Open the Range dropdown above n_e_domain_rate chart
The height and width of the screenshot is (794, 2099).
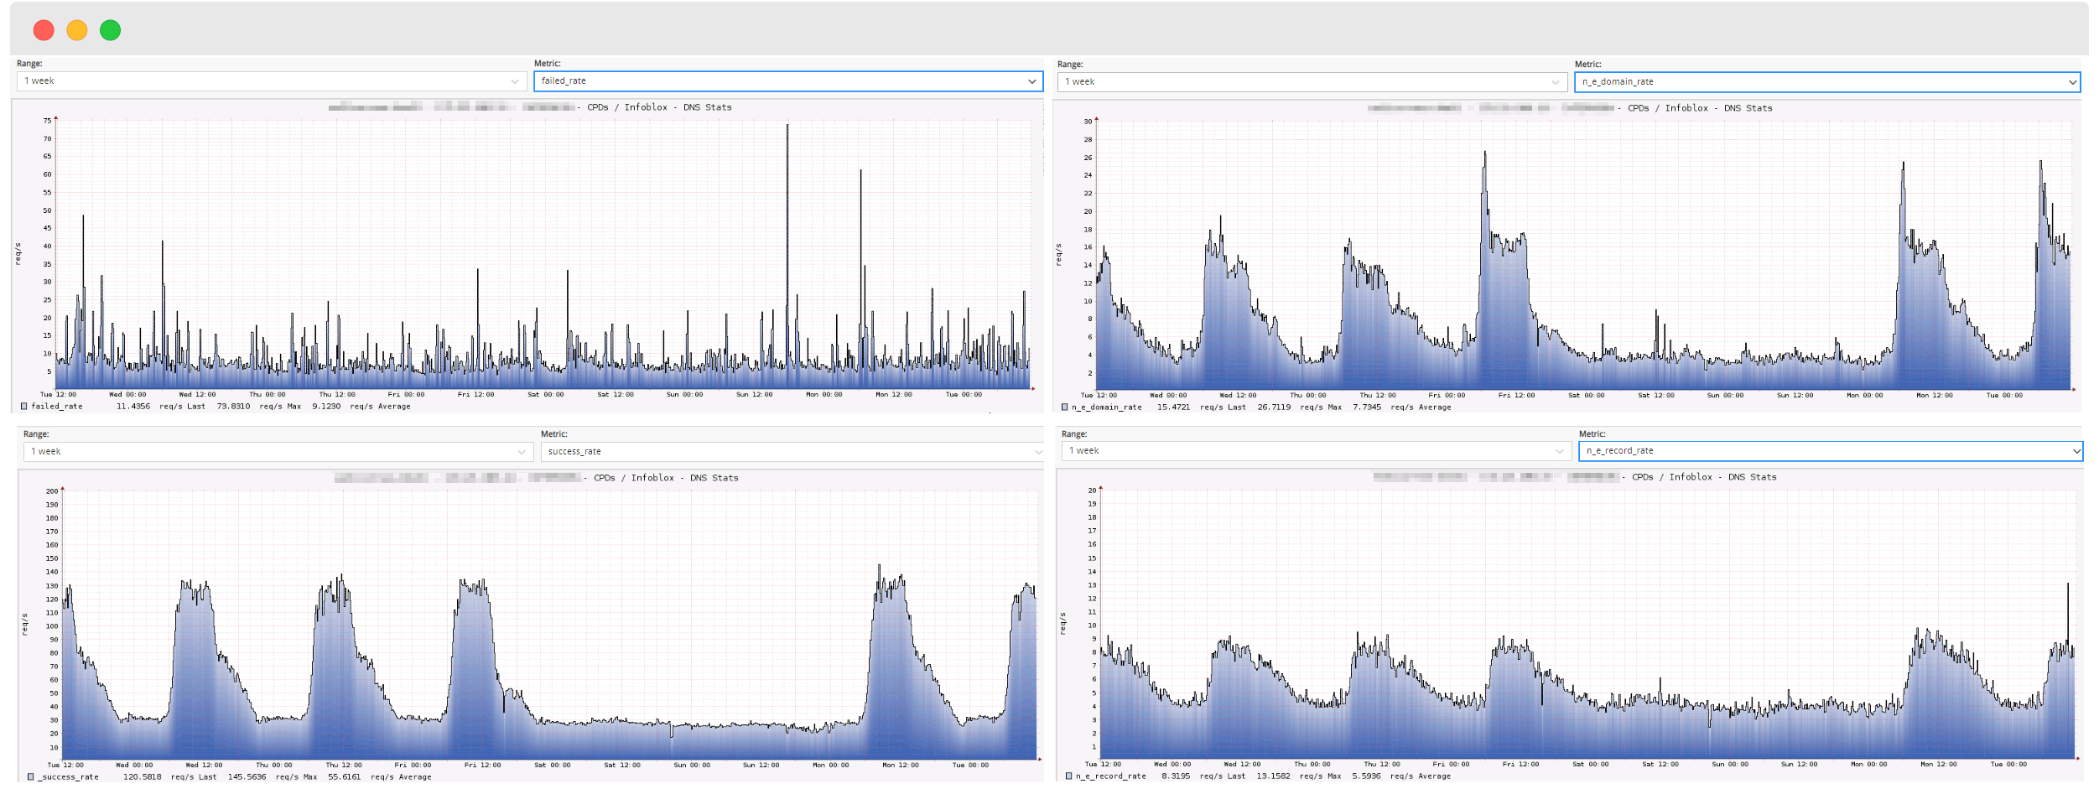(x=1312, y=82)
